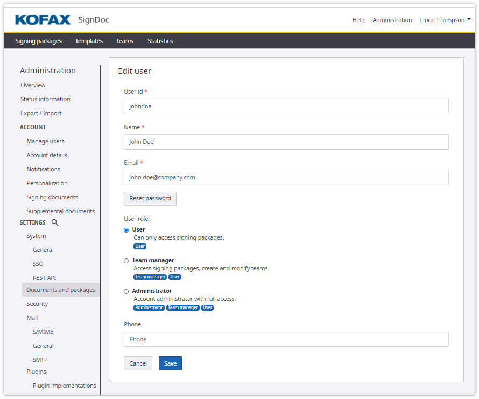Choose the Administrator role option
The width and height of the screenshot is (479, 399).
pos(126,291)
